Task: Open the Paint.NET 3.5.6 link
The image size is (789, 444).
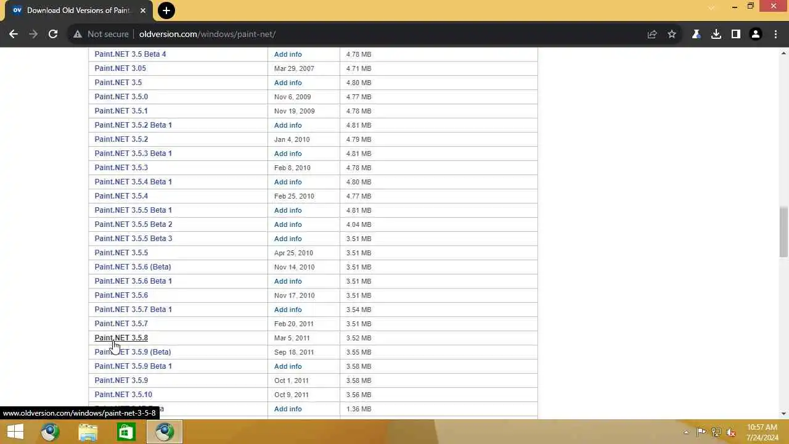Action: pyautogui.click(x=121, y=295)
